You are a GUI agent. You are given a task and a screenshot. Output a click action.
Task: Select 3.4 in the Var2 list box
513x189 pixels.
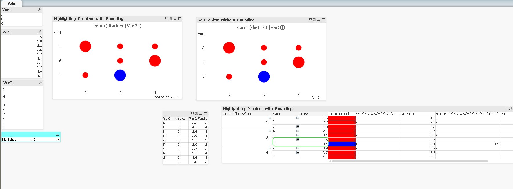point(22,63)
